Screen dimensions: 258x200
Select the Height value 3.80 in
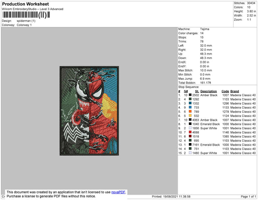(x=251, y=11)
